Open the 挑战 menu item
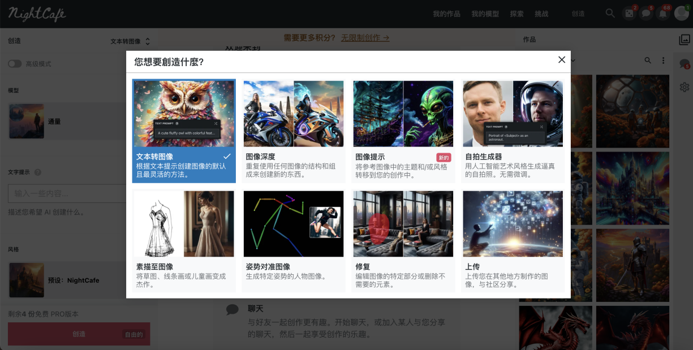 coord(541,14)
